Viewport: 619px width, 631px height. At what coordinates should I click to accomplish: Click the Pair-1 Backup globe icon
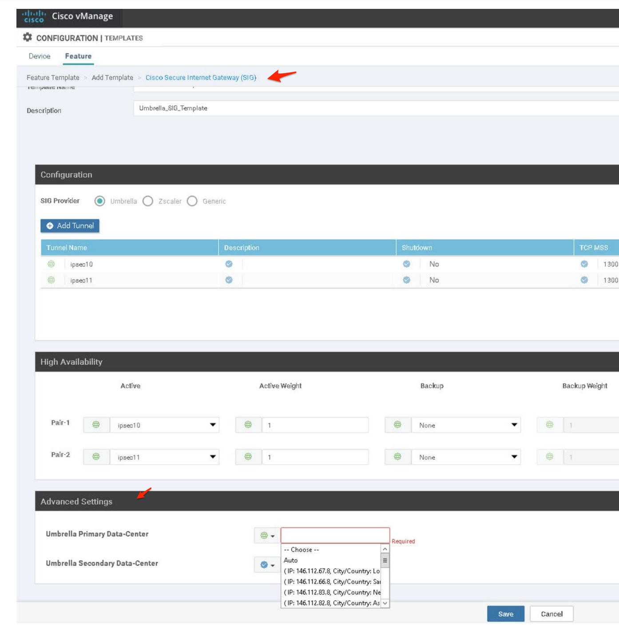pos(397,425)
